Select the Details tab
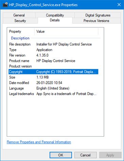Screen dimensions: 124x161 [55, 20]
